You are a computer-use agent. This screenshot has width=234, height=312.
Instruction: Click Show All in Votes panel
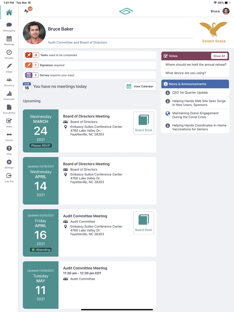tap(219, 56)
